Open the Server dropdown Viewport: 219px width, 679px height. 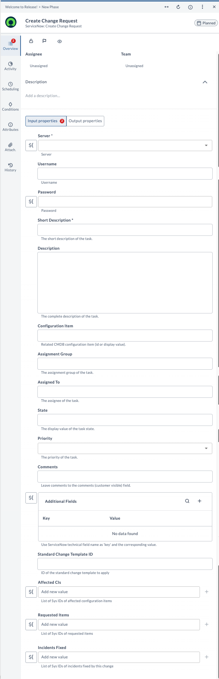206,145
